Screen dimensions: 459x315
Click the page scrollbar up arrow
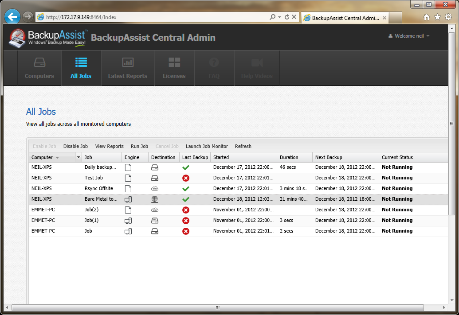click(x=451, y=28)
